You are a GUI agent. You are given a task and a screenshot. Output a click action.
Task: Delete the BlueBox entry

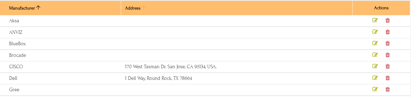387,43
